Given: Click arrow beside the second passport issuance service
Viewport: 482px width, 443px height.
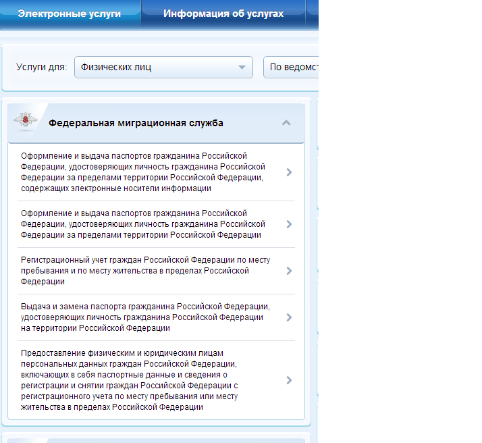Looking at the screenshot, I should 289,224.
